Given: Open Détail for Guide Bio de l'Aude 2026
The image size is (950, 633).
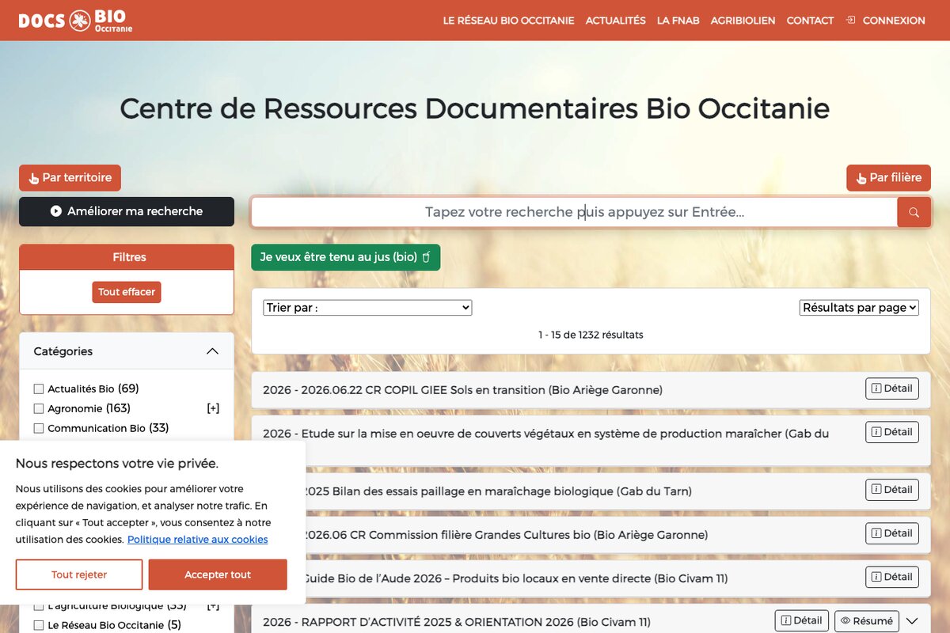Looking at the screenshot, I should click(892, 577).
